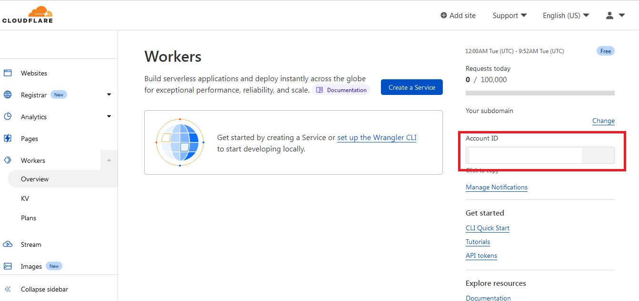Click the Collapse sidebar double-chevron icon
This screenshot has width=639, height=301.
[8, 289]
